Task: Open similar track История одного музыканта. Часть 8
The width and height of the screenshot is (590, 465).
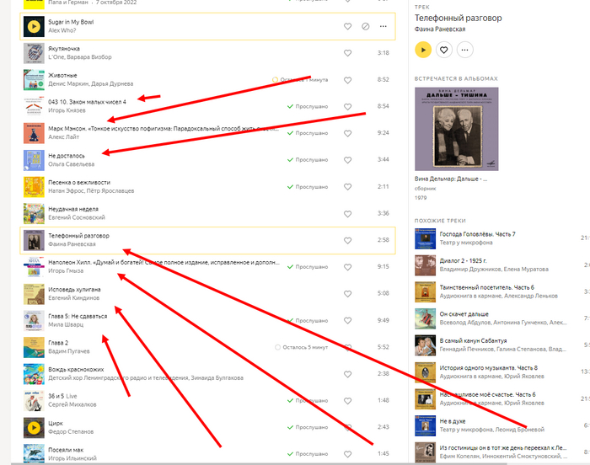Action: click(x=488, y=368)
